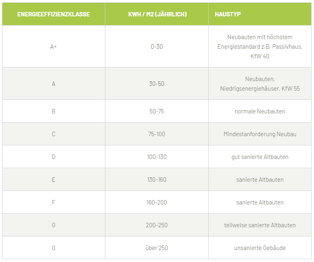Click the KWH / M2 (JÄHRLICH) header
Image resolution: width=314 pixels, height=262 pixels.
157,14
